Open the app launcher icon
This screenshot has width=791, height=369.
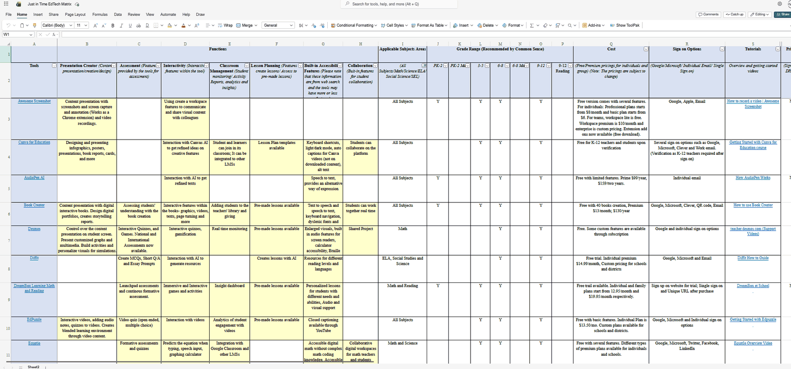[x=6, y=4]
